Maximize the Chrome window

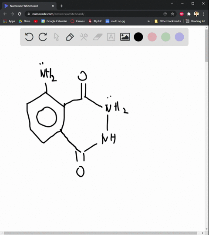click(x=193, y=3)
